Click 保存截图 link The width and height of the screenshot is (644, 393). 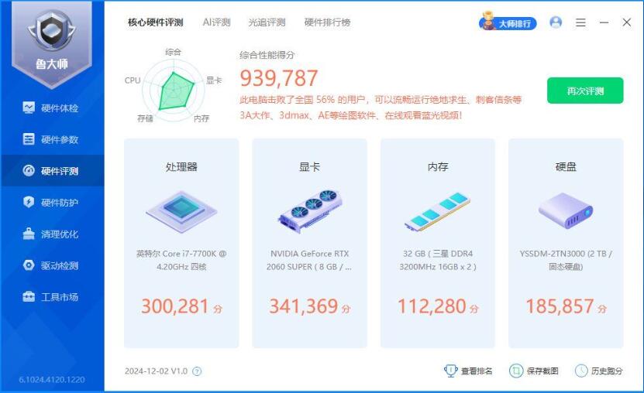click(x=542, y=371)
